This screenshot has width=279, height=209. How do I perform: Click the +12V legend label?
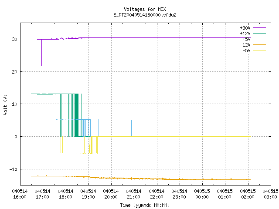pyautogui.click(x=245, y=34)
